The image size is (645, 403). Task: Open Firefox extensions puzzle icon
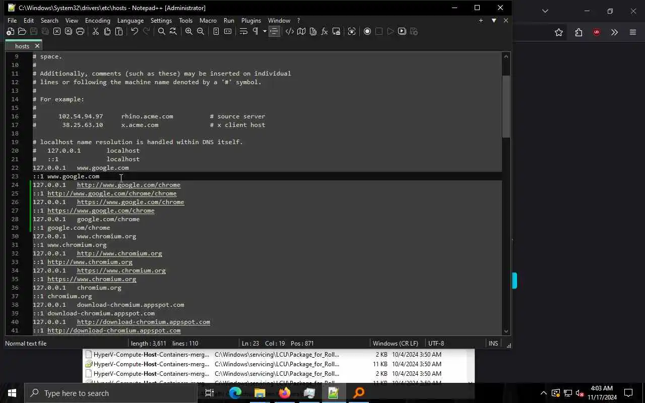pyautogui.click(x=578, y=32)
